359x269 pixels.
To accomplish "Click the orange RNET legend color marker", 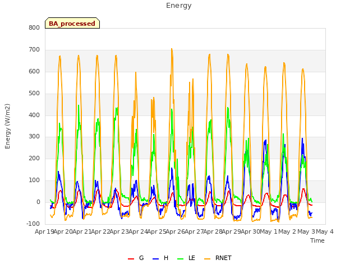I will click(207, 259).
